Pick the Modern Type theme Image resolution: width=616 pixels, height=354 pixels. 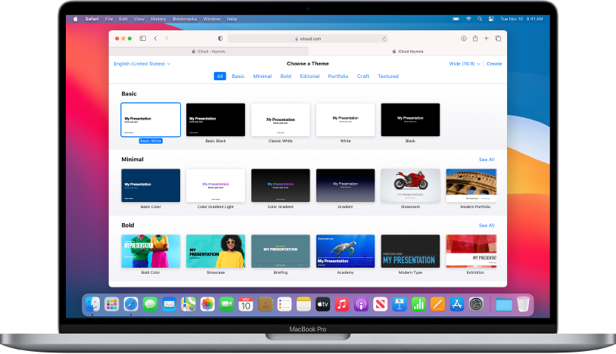tap(410, 251)
